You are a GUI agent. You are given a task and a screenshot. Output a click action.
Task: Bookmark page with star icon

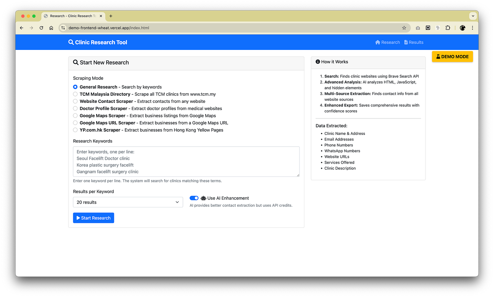point(404,28)
